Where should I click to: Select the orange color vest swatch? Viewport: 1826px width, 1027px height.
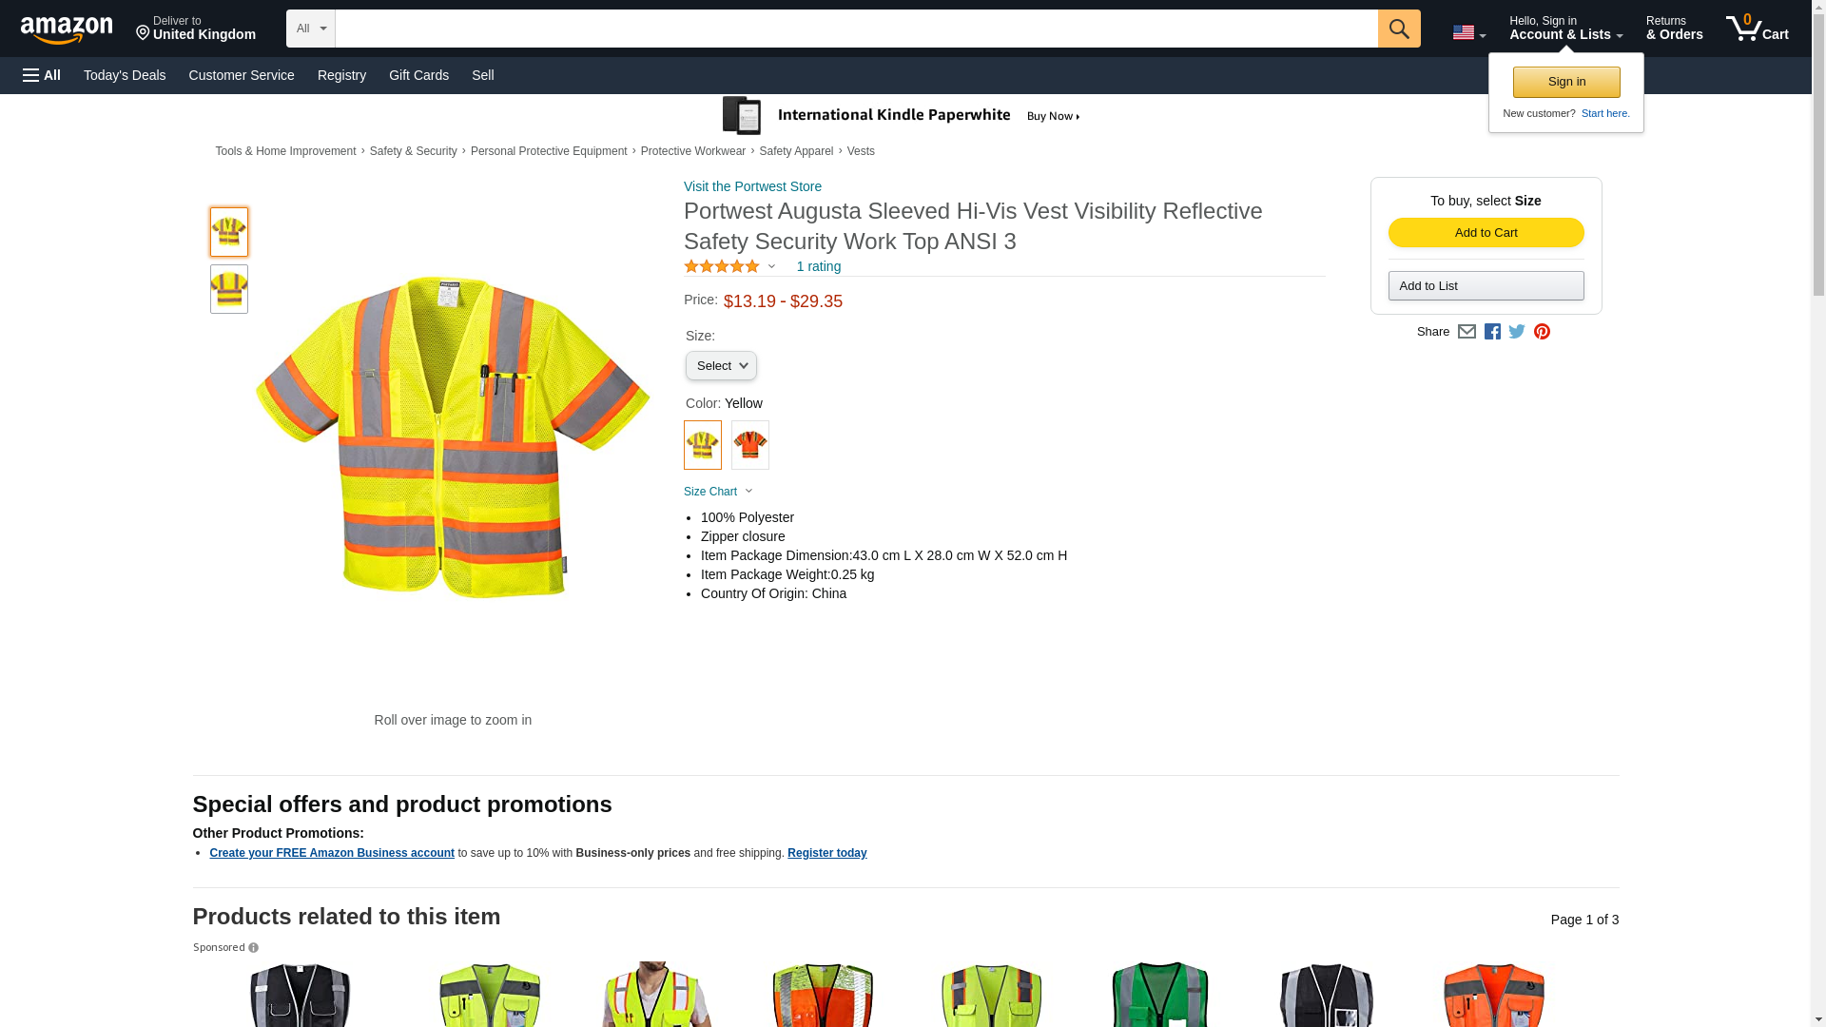pos(749,445)
